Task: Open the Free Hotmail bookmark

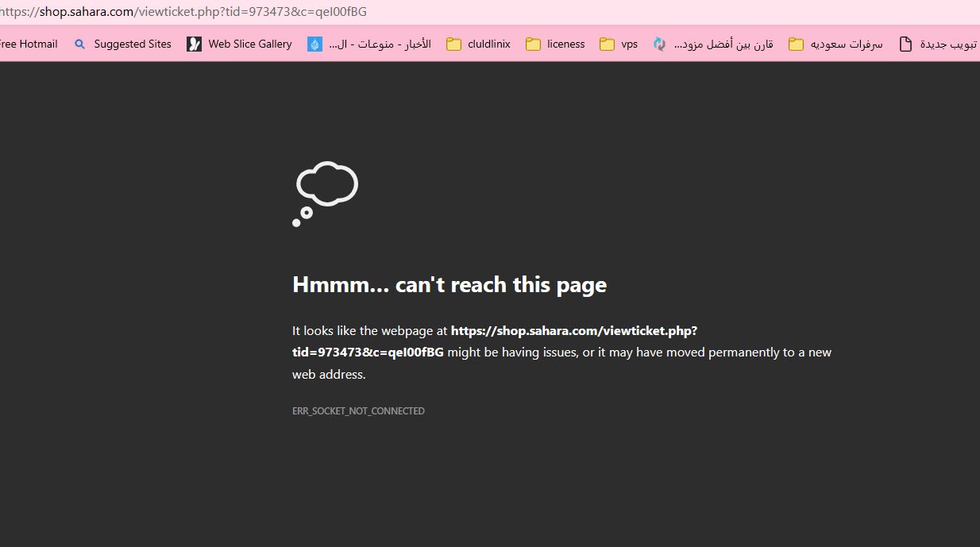Action: (x=29, y=44)
